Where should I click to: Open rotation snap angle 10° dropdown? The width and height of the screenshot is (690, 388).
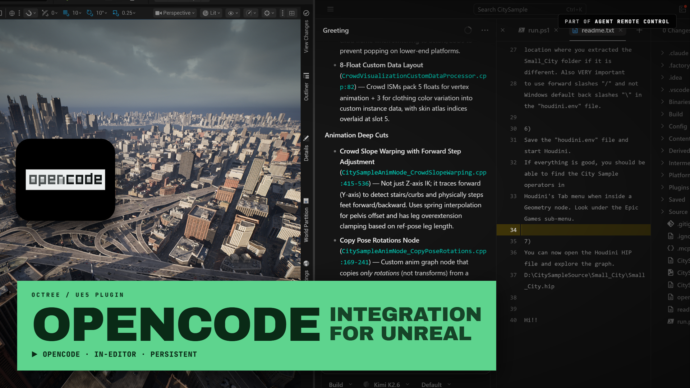coord(102,13)
